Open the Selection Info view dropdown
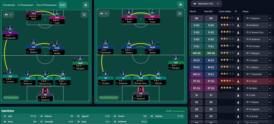This screenshot has width=274, height=124. tap(206, 3)
